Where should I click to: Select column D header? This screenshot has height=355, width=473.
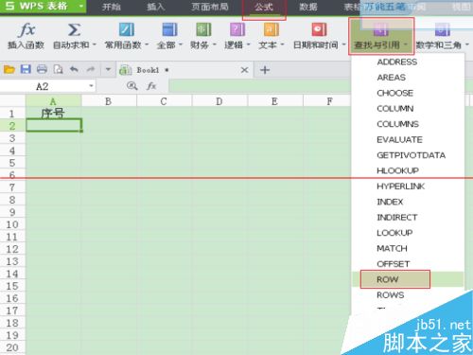click(219, 101)
